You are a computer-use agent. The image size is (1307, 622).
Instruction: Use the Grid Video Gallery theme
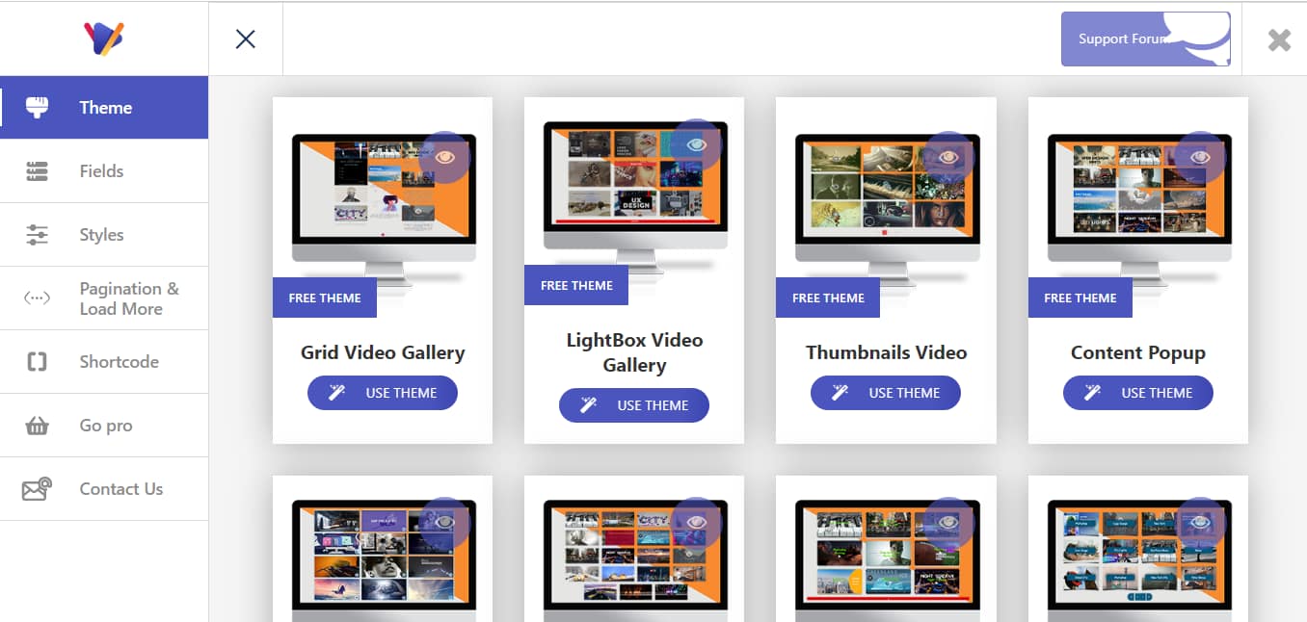(x=382, y=392)
